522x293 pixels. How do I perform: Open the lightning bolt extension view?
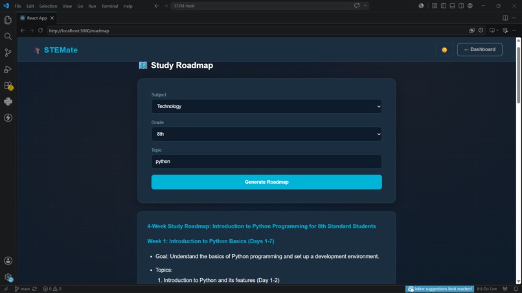pyautogui.click(x=8, y=118)
